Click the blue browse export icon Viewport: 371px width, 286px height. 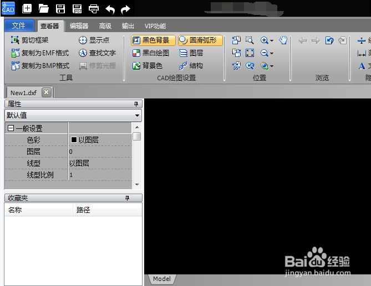pyautogui.click(x=329, y=40)
